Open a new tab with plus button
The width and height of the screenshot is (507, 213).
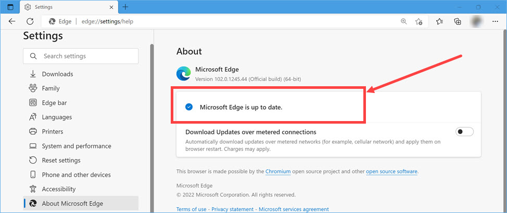click(125, 7)
